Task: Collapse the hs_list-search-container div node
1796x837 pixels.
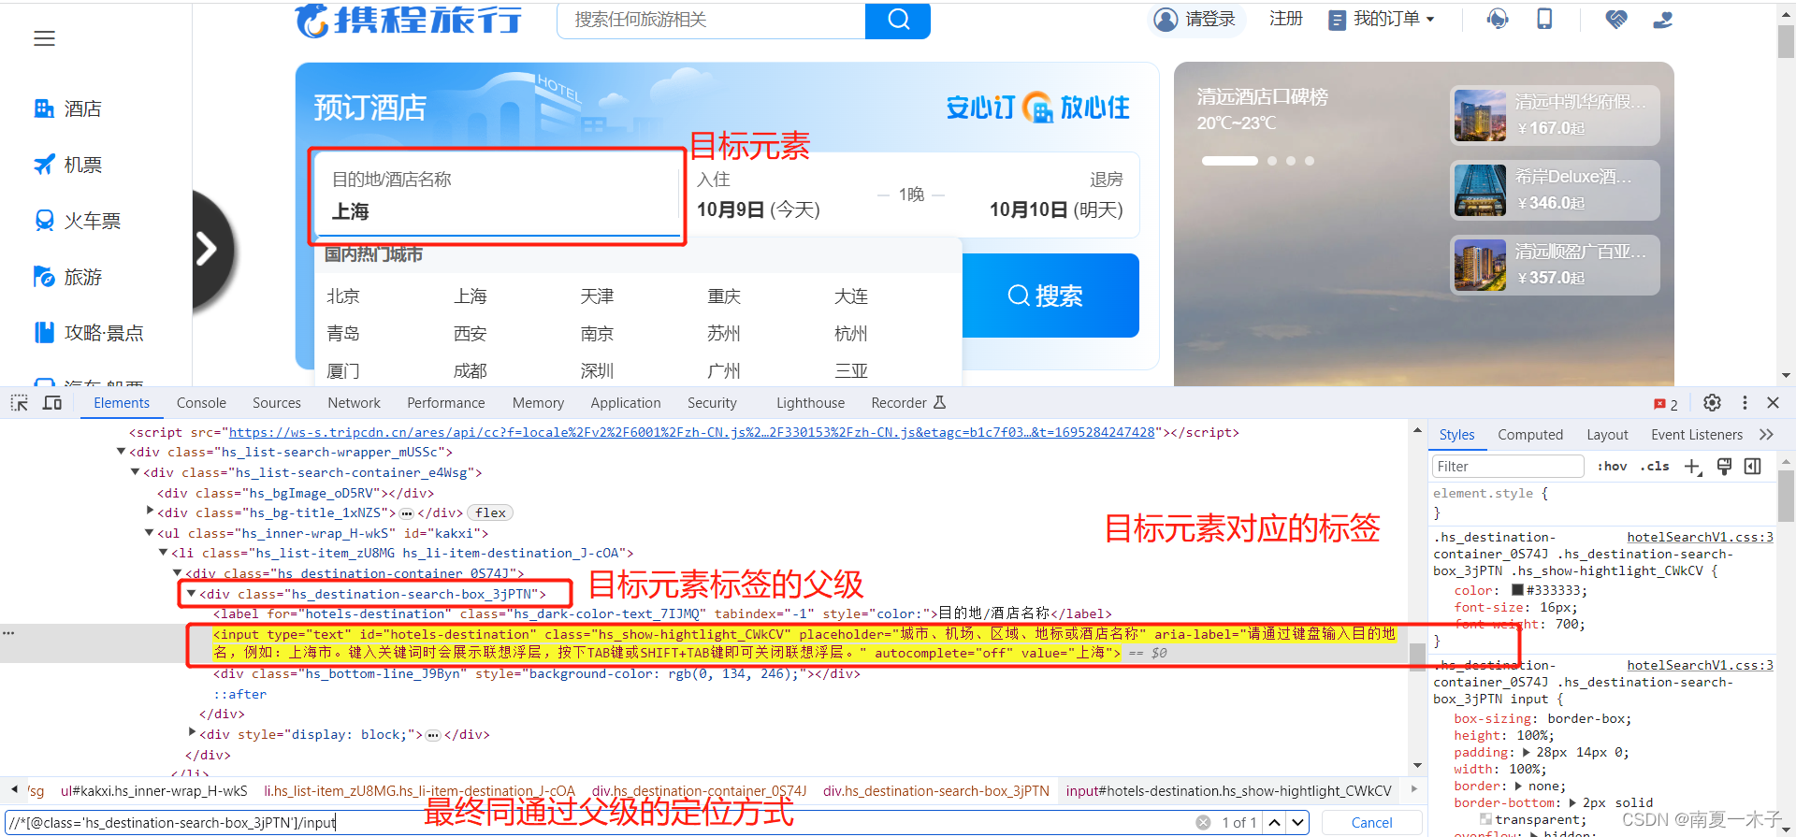Action: (135, 472)
